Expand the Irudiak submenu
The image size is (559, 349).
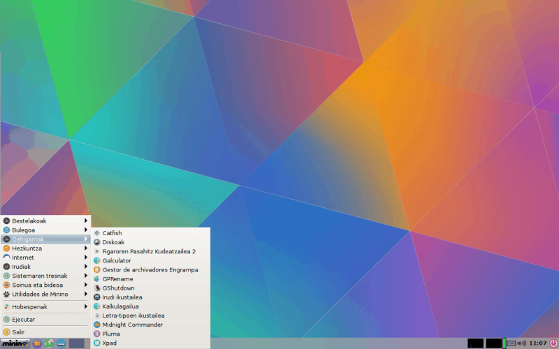(45, 267)
